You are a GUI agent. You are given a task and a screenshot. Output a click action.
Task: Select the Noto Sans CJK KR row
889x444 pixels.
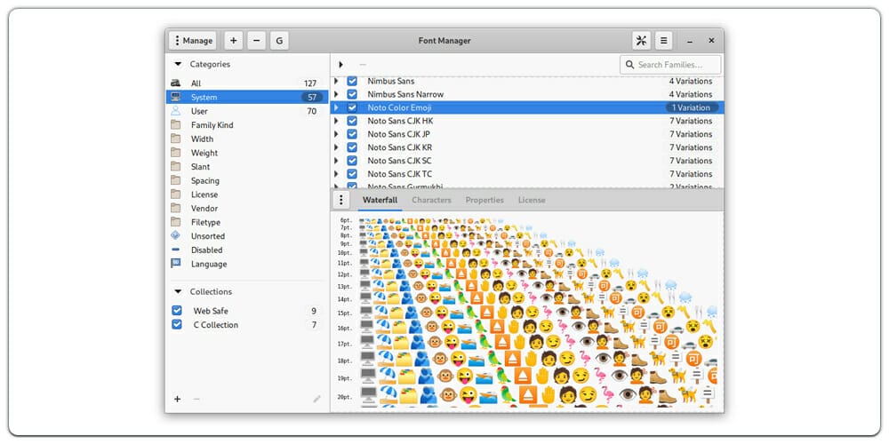click(x=526, y=147)
